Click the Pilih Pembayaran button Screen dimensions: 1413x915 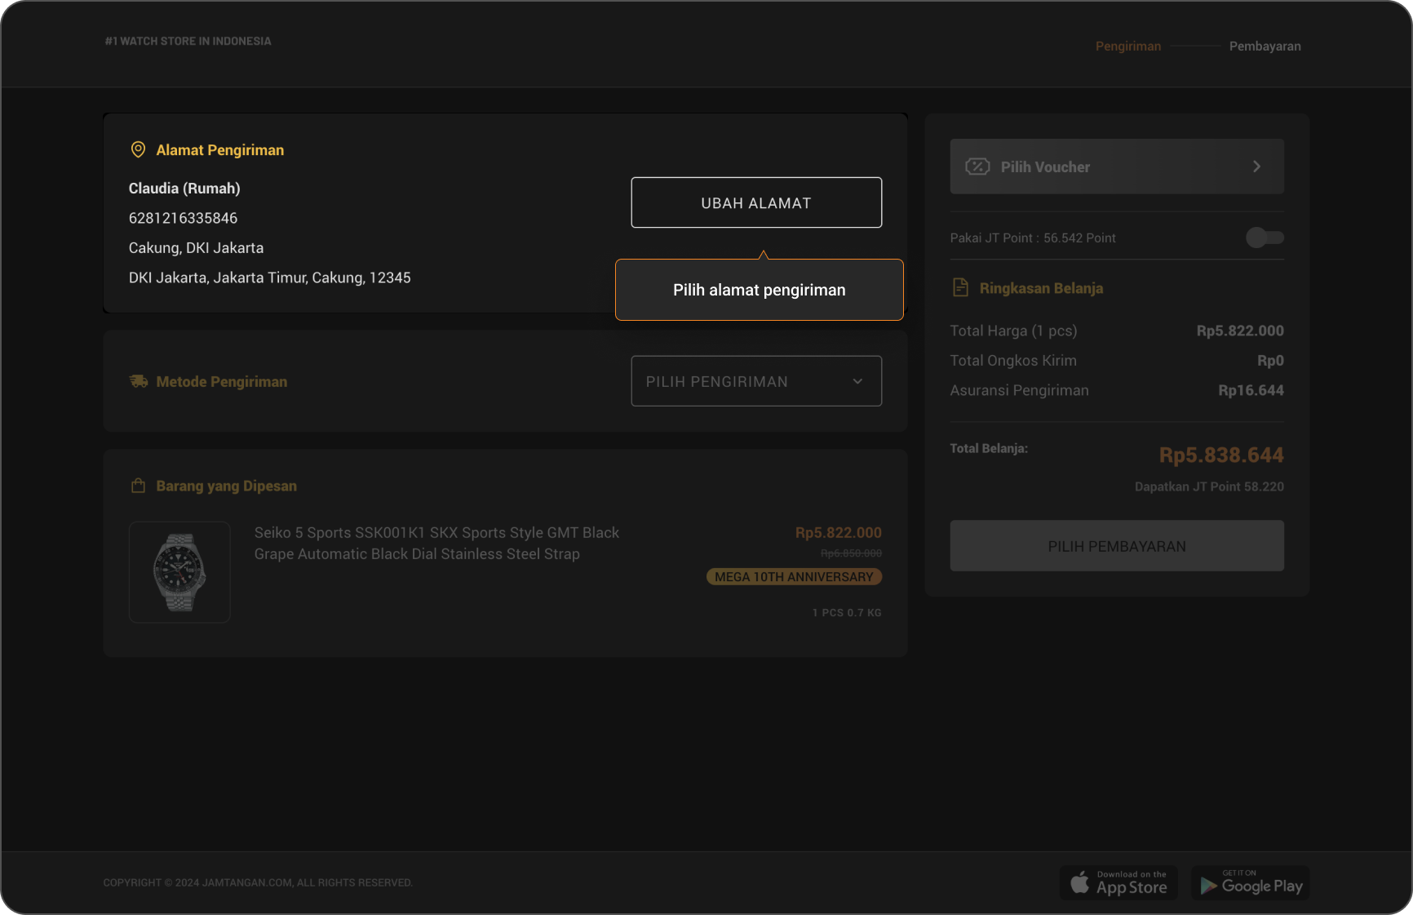pyautogui.click(x=1117, y=546)
